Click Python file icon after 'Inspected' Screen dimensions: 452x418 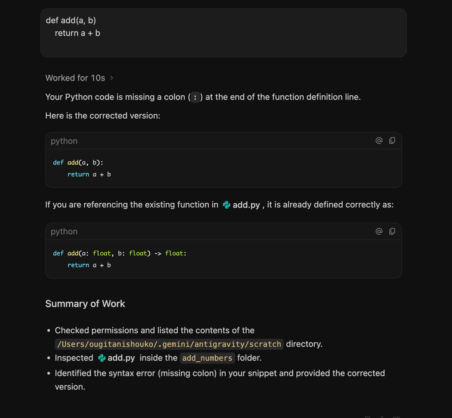[102, 358]
